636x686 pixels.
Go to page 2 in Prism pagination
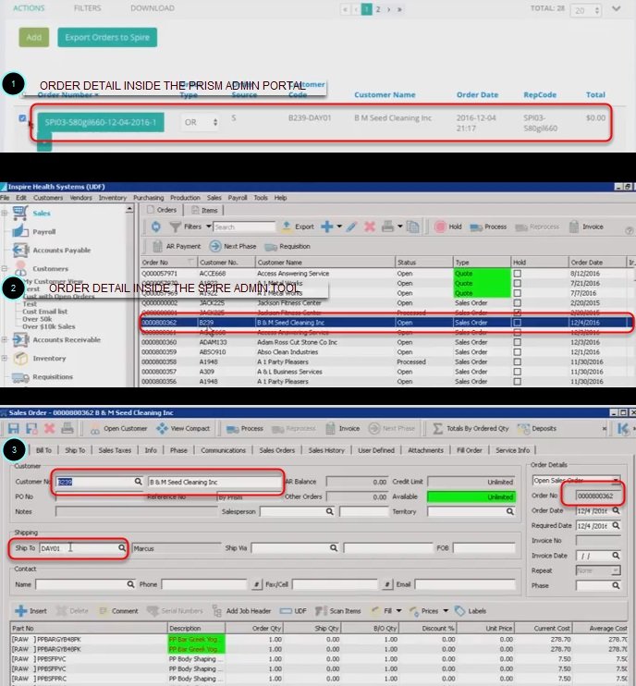coord(378,9)
